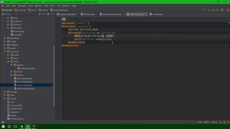Open the Navigate menu
The image size is (230, 129).
22,6
